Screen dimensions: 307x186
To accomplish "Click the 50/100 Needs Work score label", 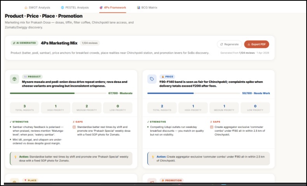I will click(x=256, y=93).
